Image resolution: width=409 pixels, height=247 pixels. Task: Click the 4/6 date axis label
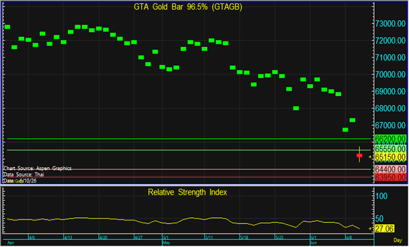coord(32,238)
